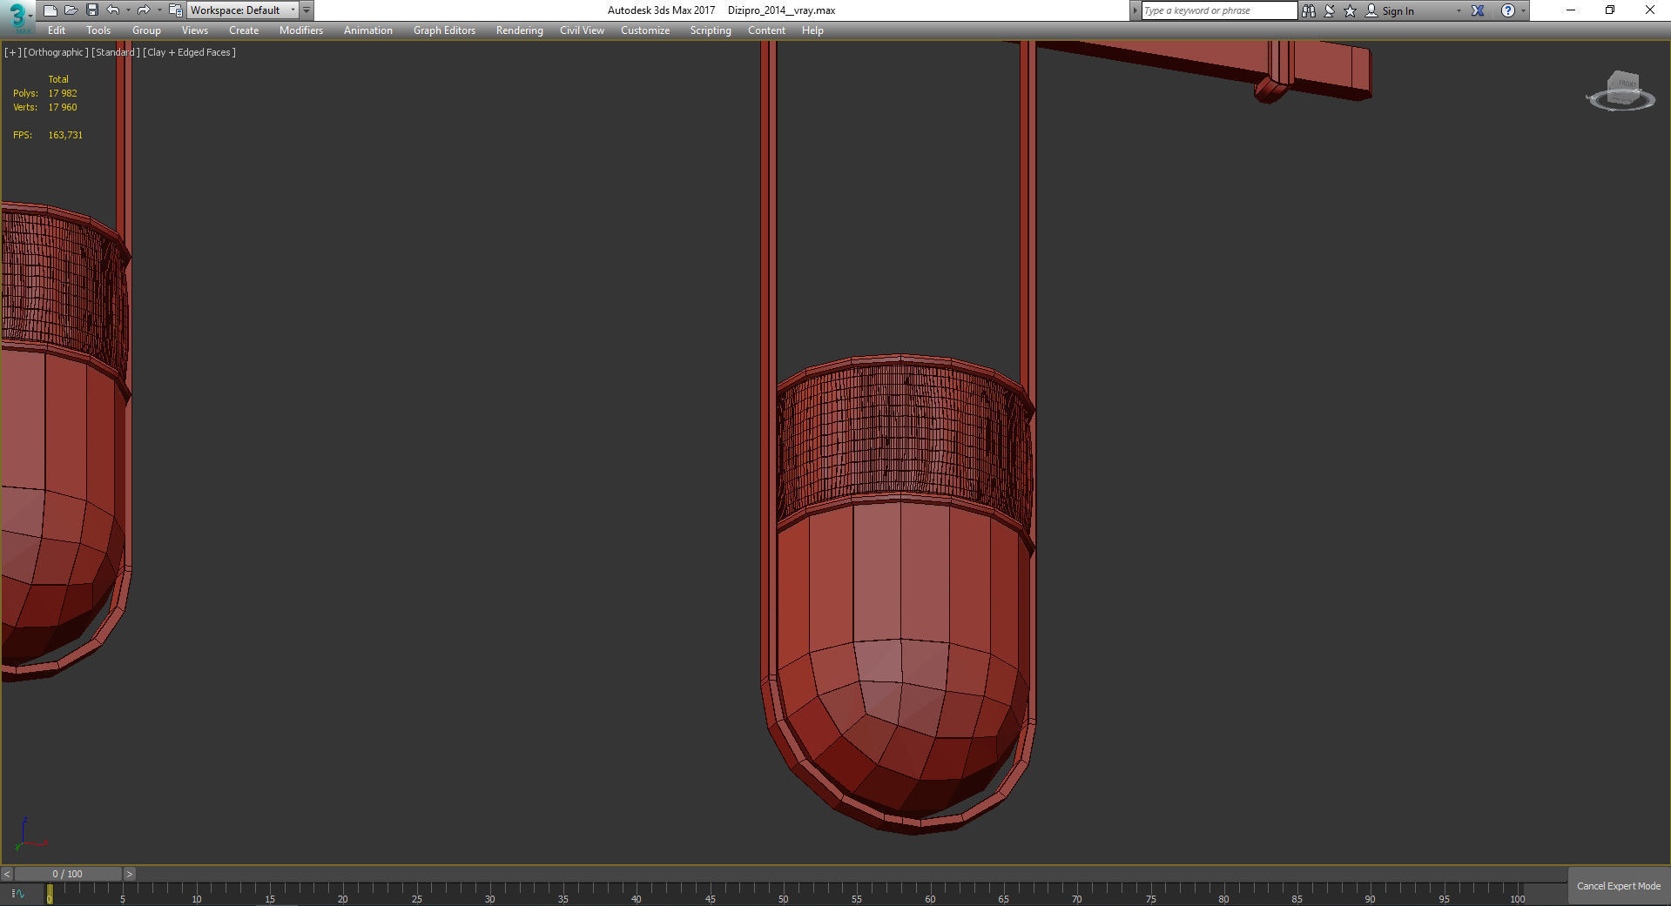Open the Help dropdown arrow
Viewport: 1671px width, 906px height.
click(x=1523, y=10)
